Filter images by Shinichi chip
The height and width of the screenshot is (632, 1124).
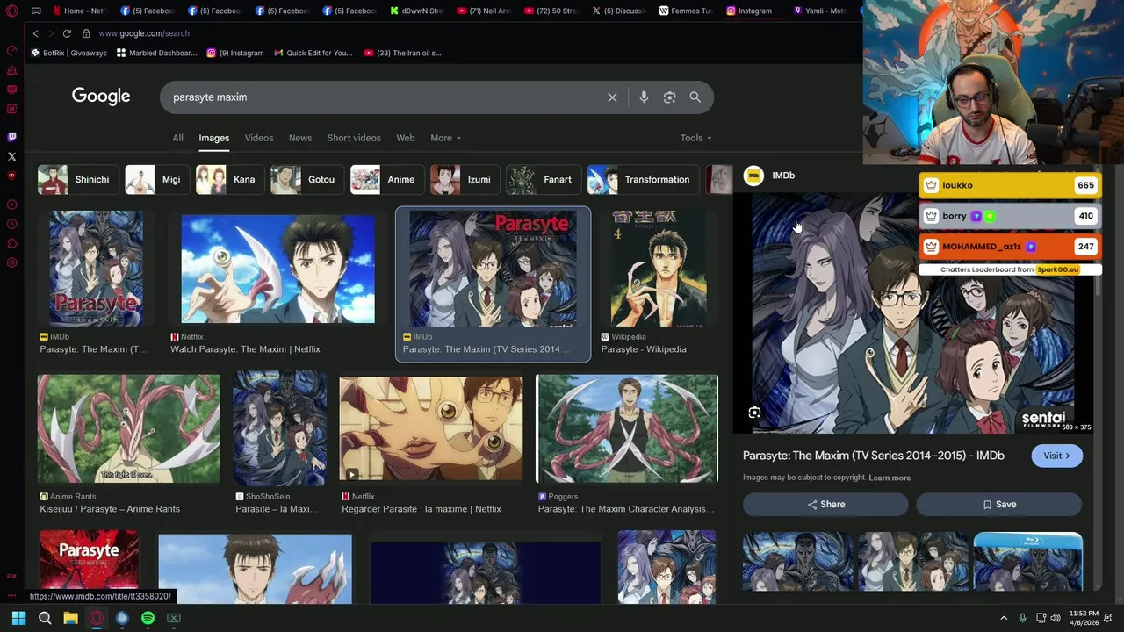coord(77,179)
